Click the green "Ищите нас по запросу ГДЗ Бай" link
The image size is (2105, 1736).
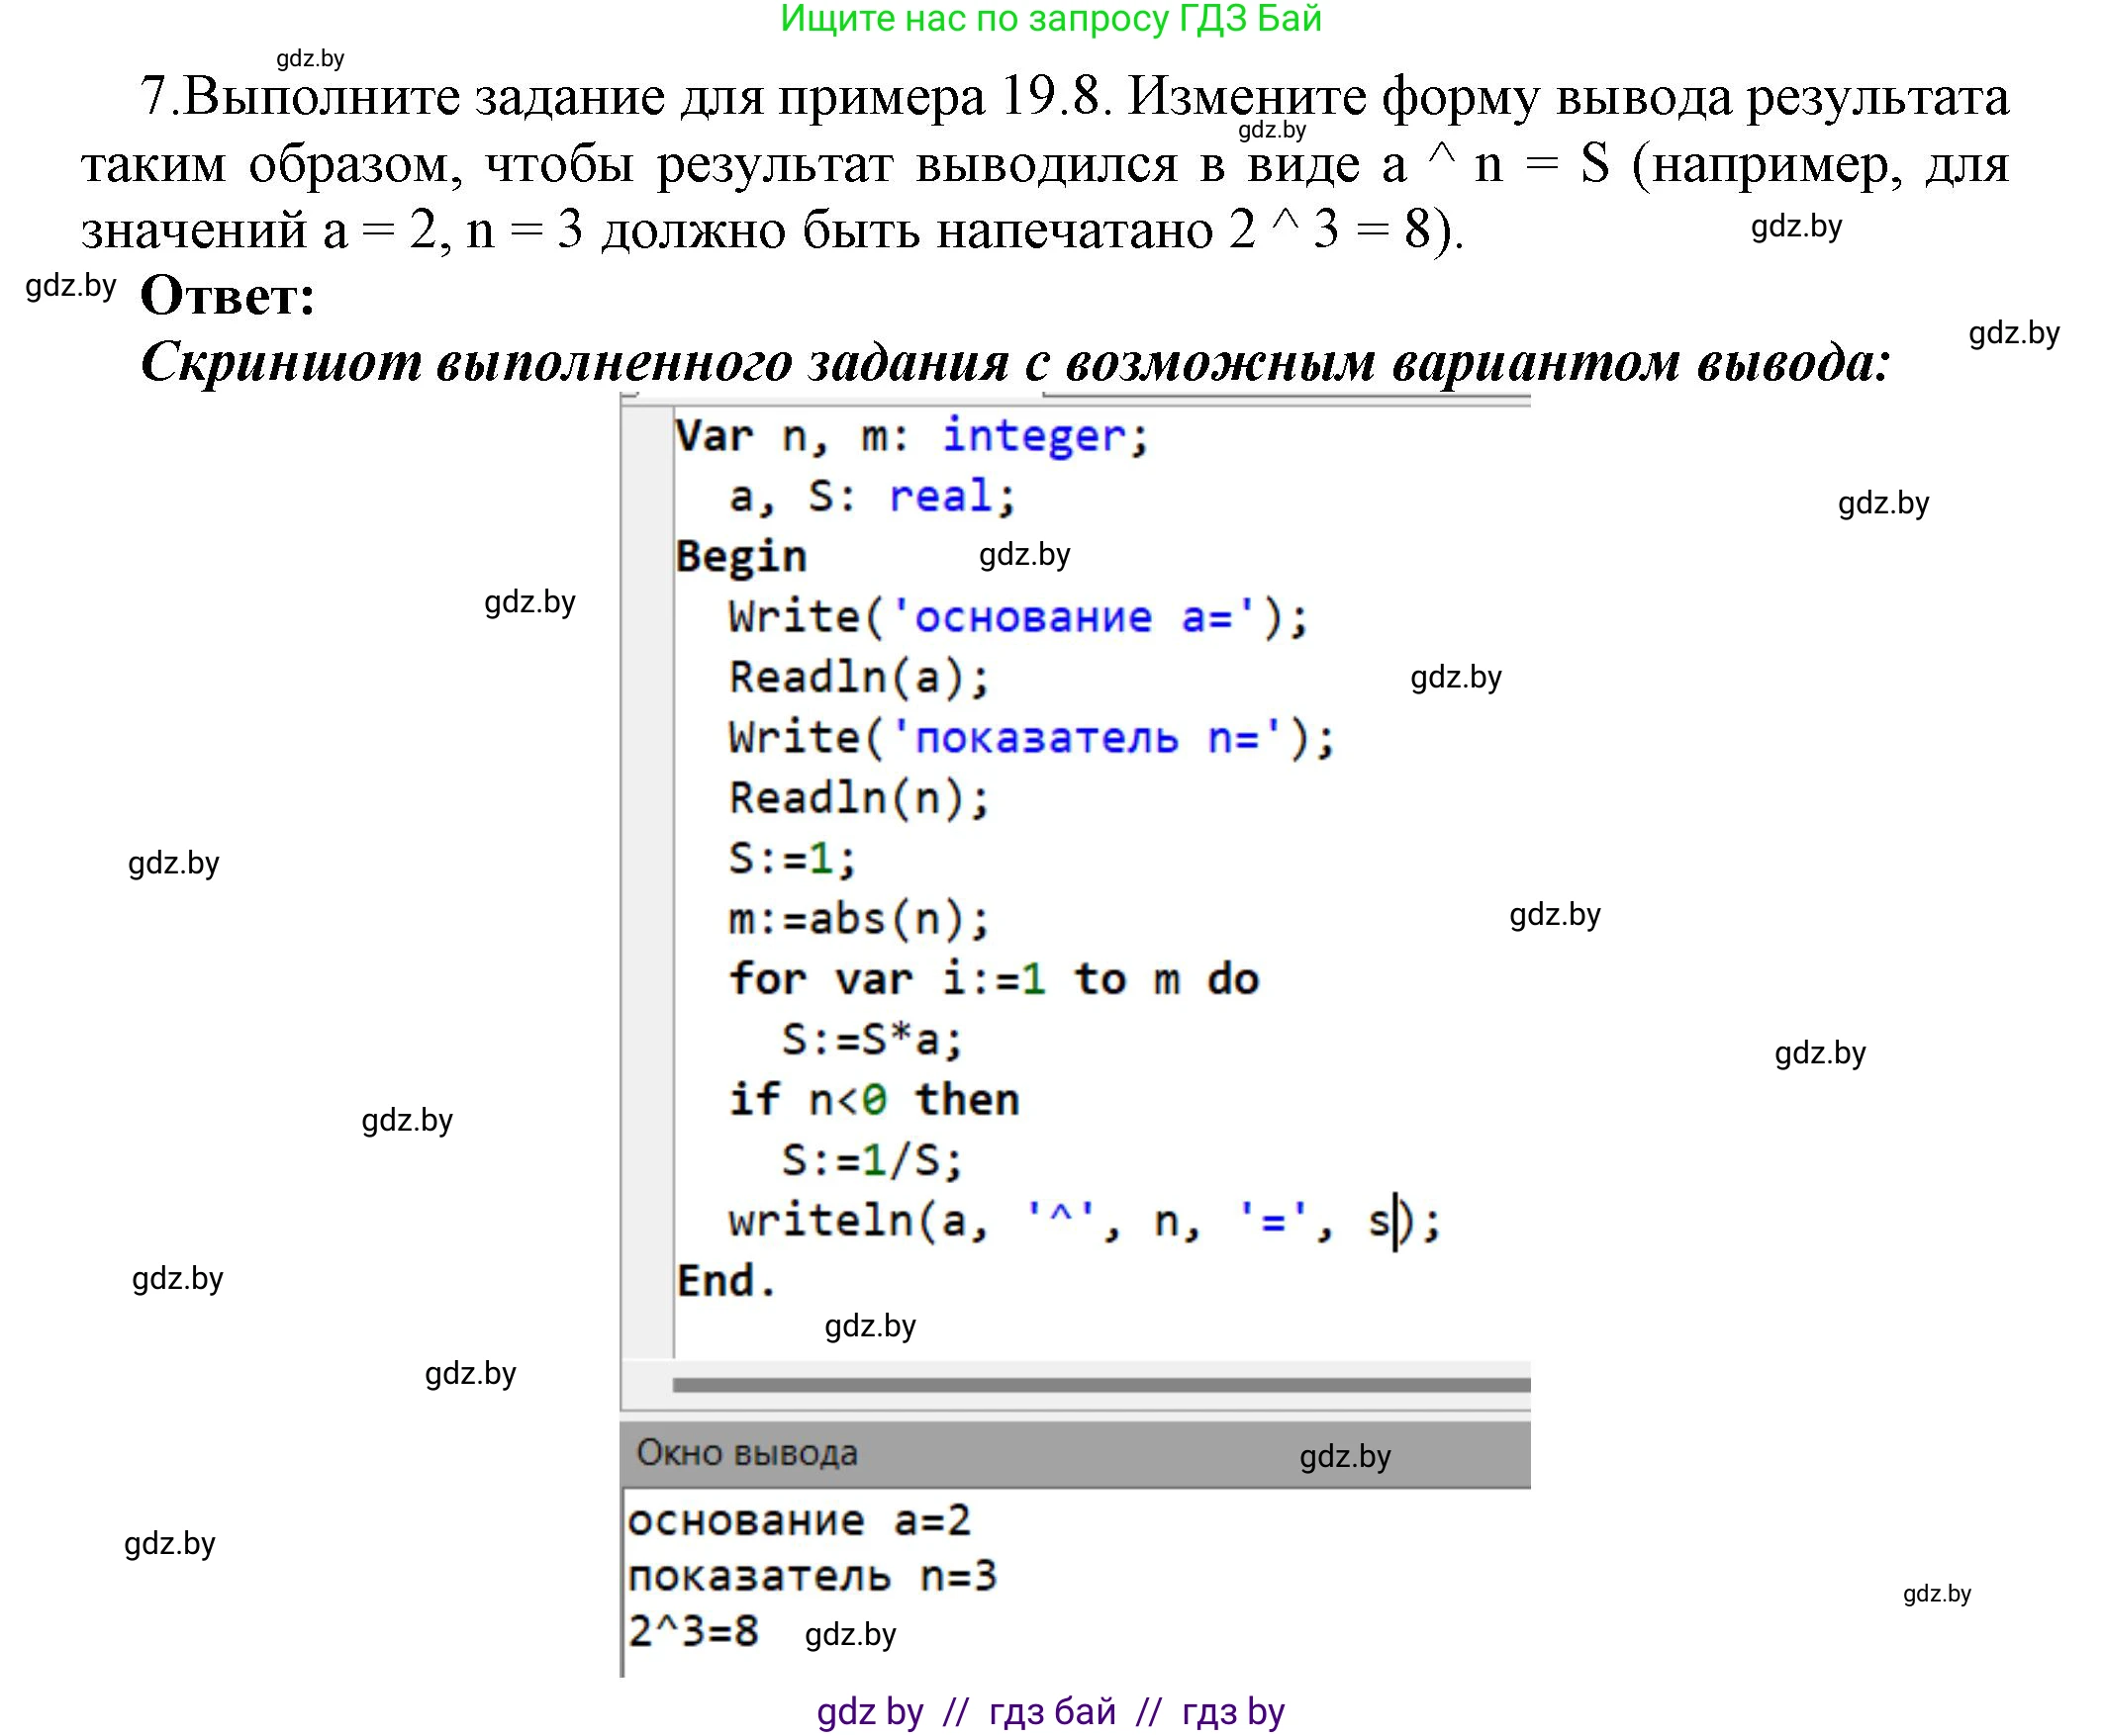1051,22
